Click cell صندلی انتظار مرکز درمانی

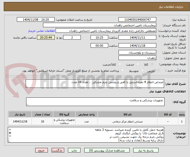pos(128,121)
